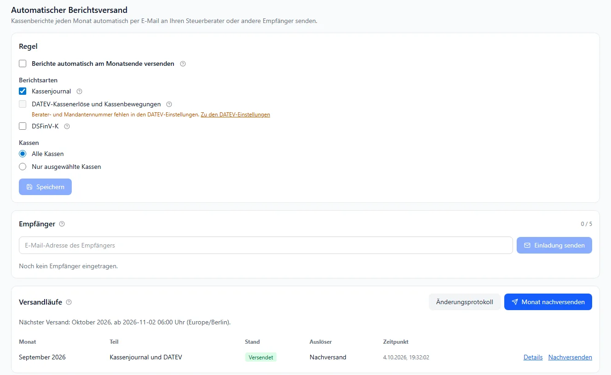Click the Nachversand trigger cell

point(328,358)
